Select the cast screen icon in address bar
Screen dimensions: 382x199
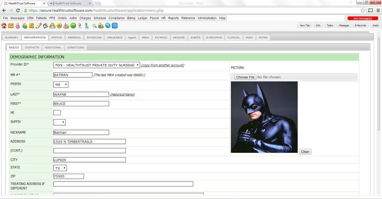point(370,10)
